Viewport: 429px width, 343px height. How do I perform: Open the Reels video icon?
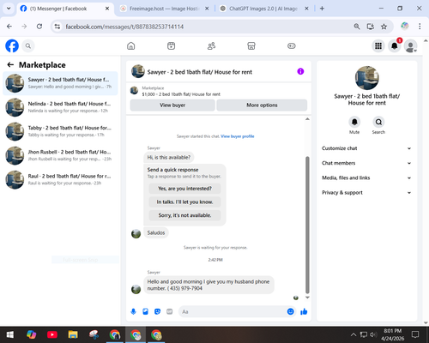pyautogui.click(x=171, y=45)
